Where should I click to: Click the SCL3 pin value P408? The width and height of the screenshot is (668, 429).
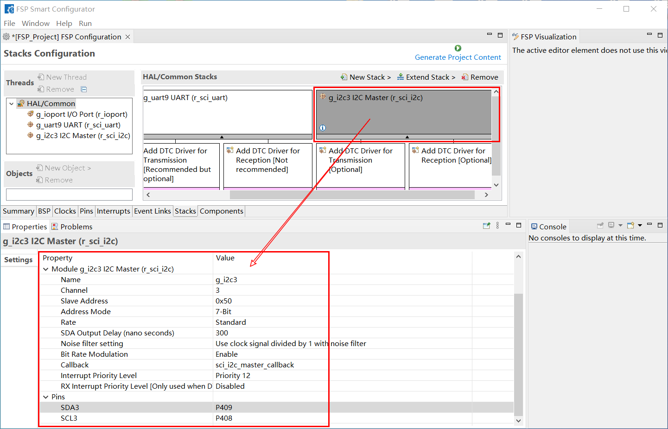click(224, 418)
